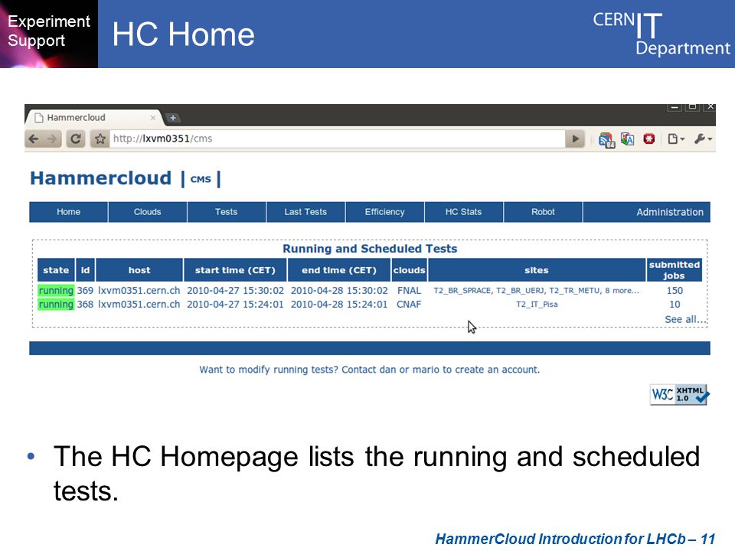Click the go arrow in the address bar

coord(575,139)
